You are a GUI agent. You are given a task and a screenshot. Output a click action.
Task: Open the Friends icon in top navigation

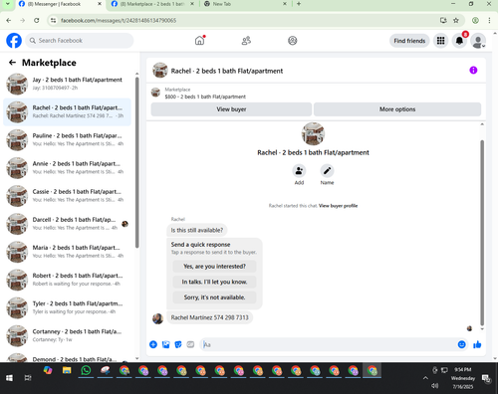click(x=246, y=41)
